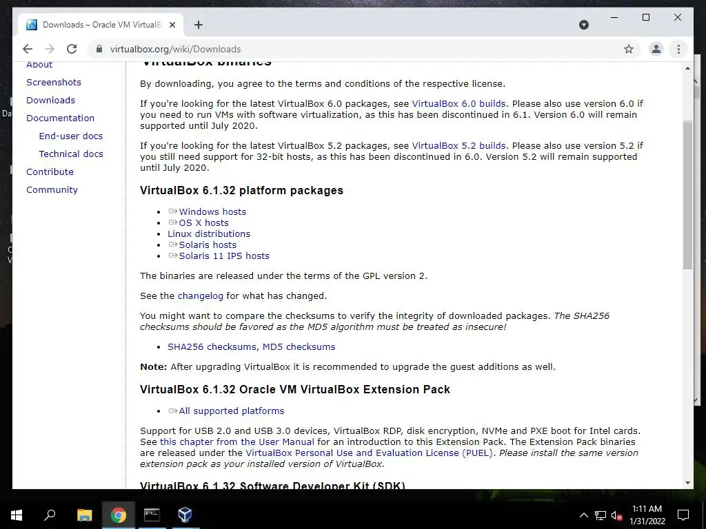The height and width of the screenshot is (529, 706).
Task: Open the Chrome profile avatar
Action: [656, 49]
